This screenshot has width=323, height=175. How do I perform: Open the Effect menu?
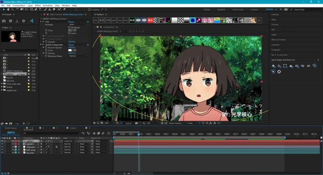click(38, 6)
